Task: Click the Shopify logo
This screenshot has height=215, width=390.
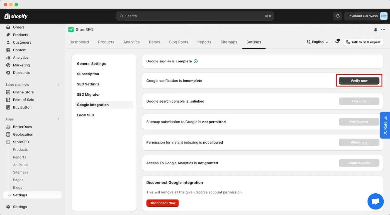Action: (16, 16)
